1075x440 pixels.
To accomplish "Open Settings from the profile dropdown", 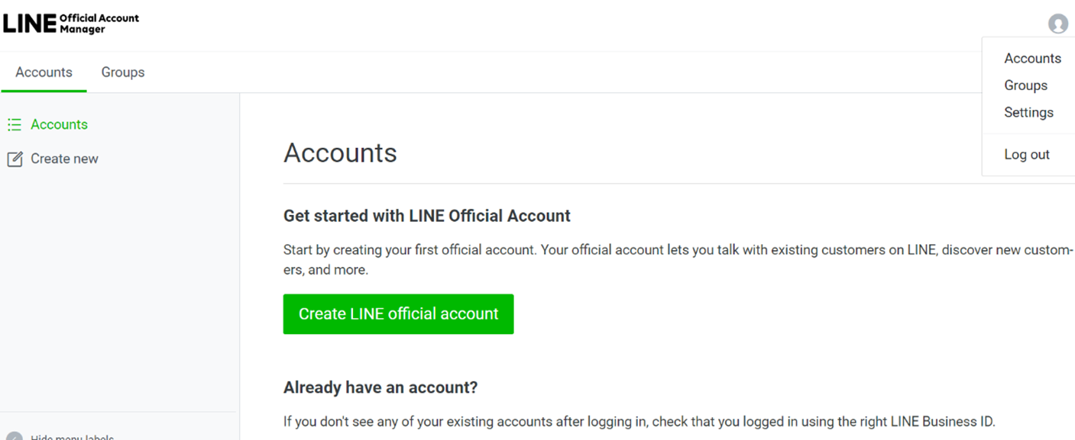I will (1028, 112).
